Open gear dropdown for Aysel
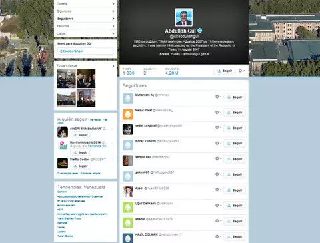Screen dimensions: 320x243 pos(218,190)
